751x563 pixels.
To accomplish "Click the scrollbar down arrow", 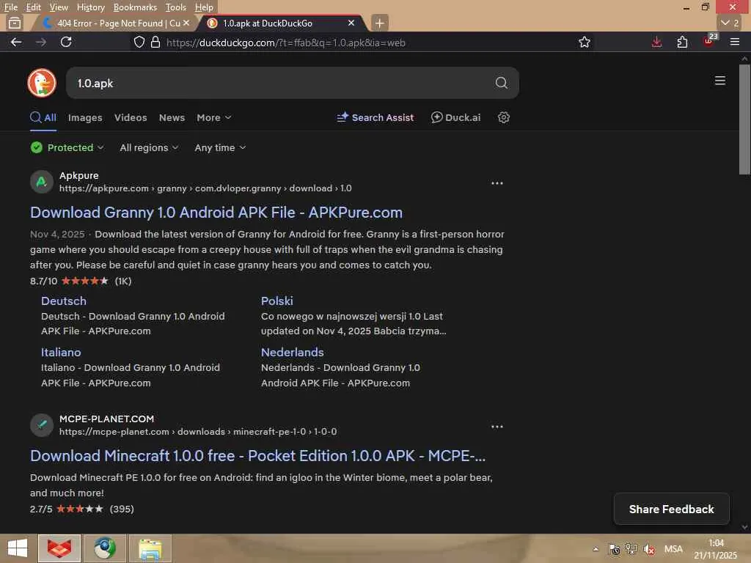I will coord(744,527).
